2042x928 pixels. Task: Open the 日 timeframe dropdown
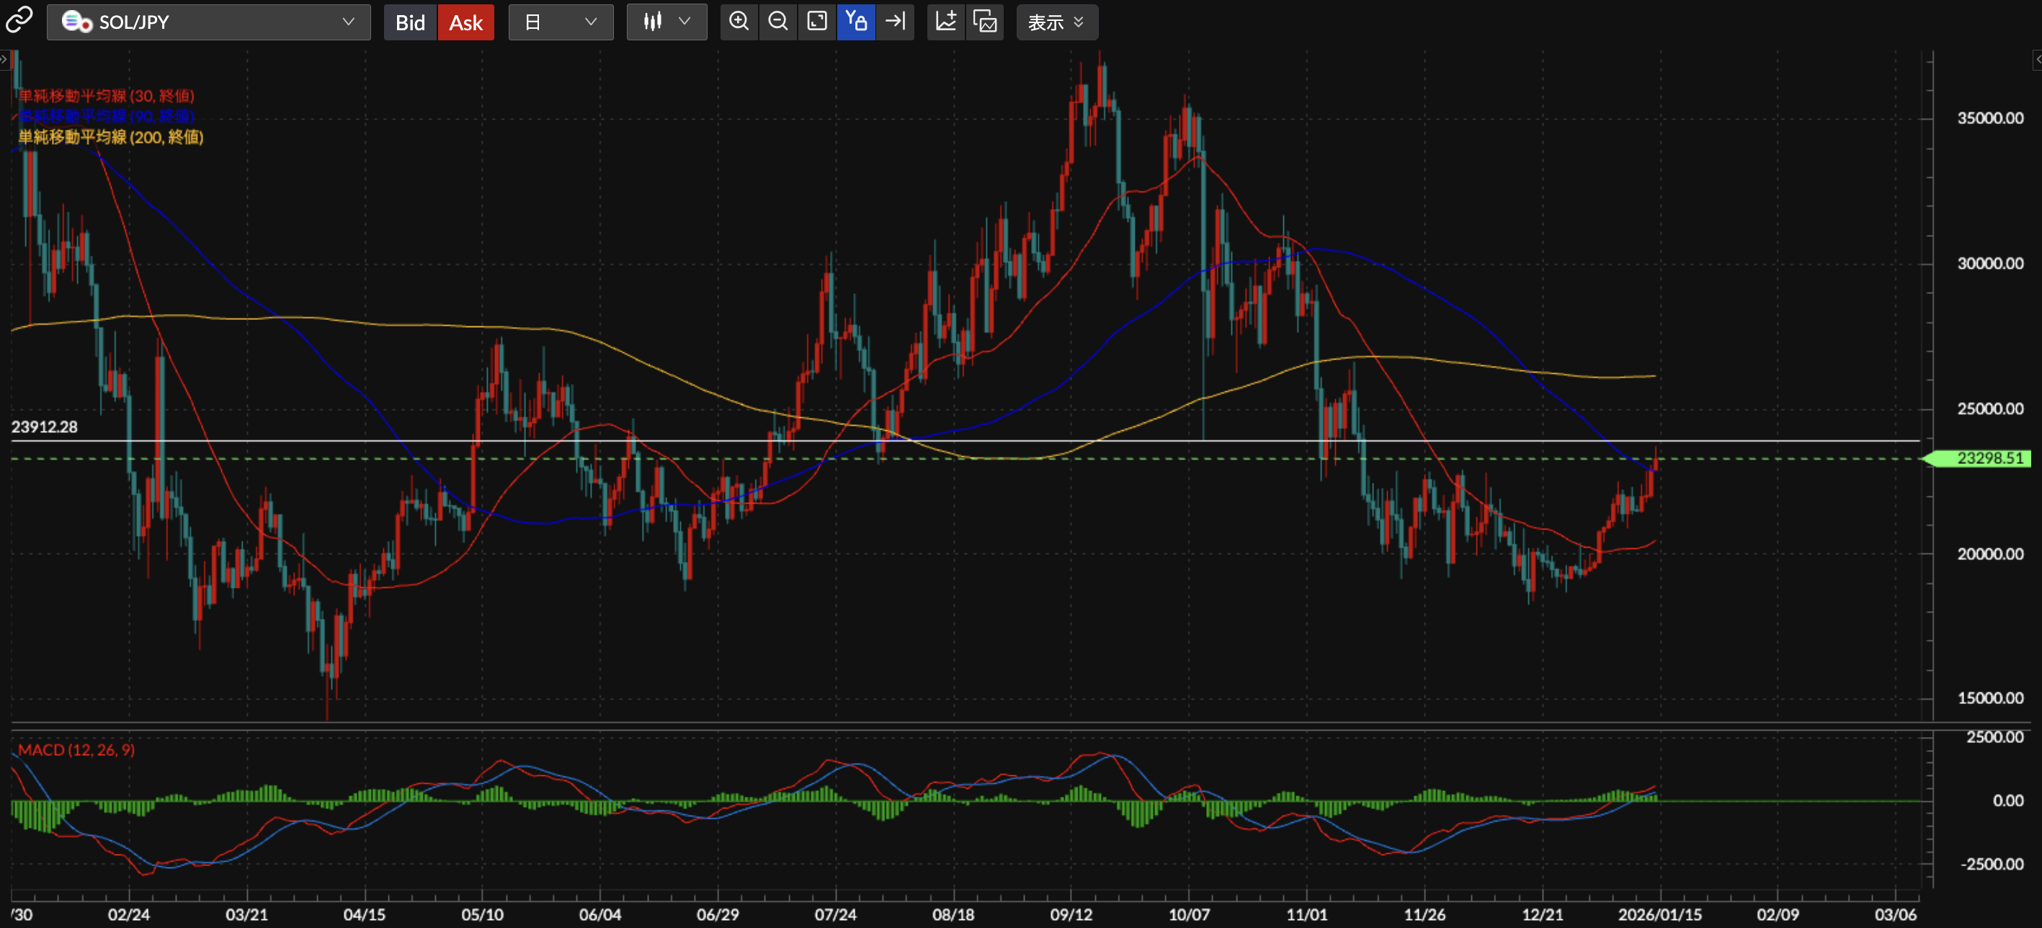[x=561, y=22]
